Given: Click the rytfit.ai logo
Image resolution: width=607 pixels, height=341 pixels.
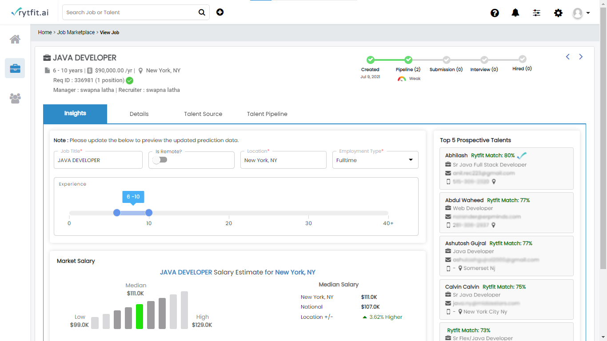Looking at the screenshot, I should (30, 12).
